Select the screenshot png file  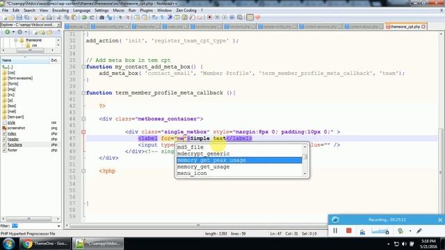coord(17,128)
